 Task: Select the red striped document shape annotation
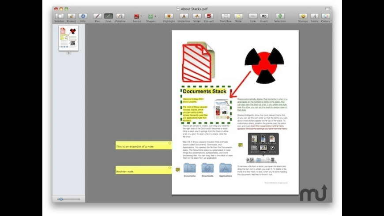click(x=197, y=63)
